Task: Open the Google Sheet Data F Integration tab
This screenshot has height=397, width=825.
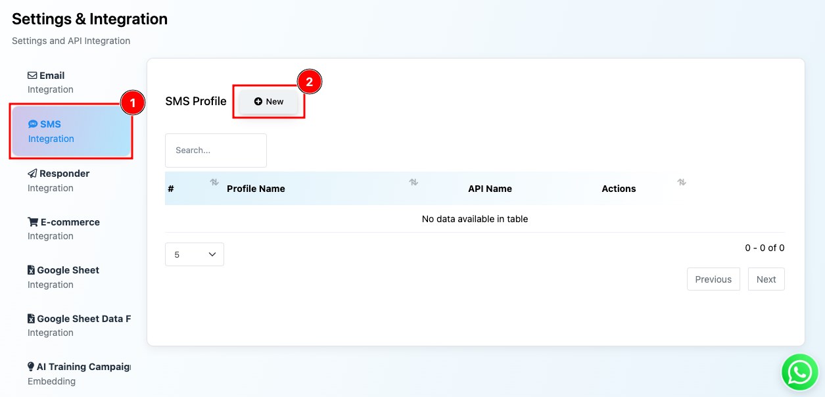Action: pyautogui.click(x=72, y=325)
